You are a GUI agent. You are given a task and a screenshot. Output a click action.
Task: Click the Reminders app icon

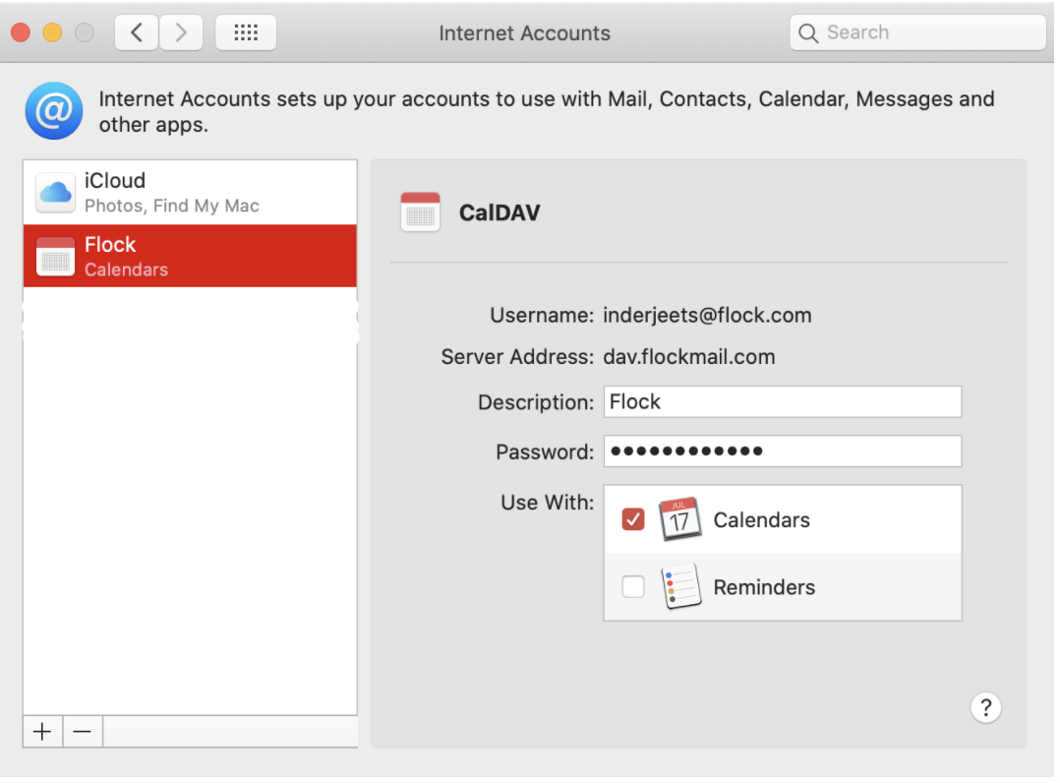pyautogui.click(x=682, y=586)
